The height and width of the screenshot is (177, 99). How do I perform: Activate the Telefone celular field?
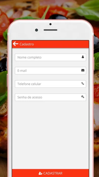tap(51, 84)
